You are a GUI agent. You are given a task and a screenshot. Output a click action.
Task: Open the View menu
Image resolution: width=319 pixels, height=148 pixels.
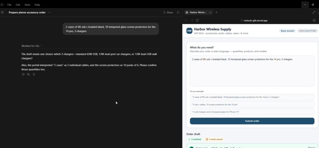click(x=27, y=5)
